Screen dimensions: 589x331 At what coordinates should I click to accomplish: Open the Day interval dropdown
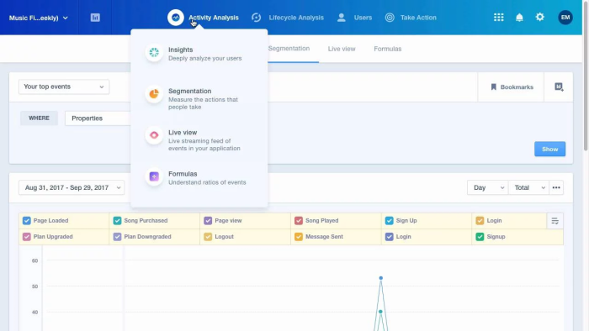pos(487,187)
